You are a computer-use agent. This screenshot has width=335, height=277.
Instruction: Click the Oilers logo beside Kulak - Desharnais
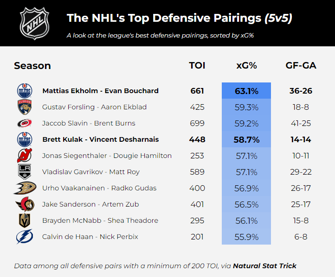coord(24,139)
